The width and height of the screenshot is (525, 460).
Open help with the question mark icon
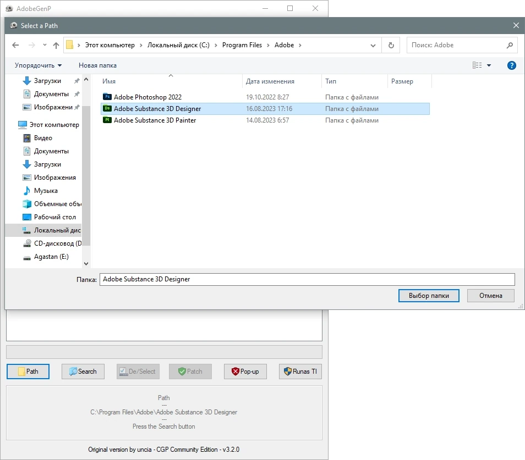click(x=512, y=65)
